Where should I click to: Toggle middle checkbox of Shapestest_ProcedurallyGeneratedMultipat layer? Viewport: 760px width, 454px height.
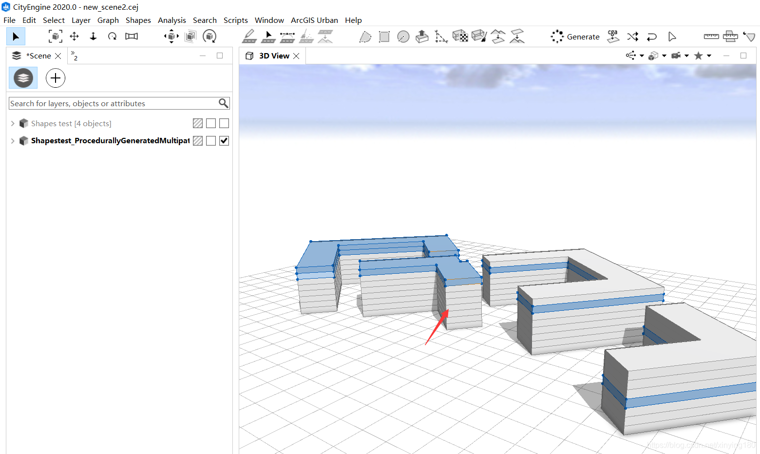211,141
